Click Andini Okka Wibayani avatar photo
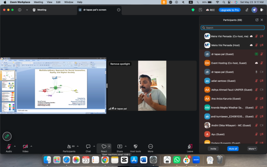Viewport: 267px width, 167px height. (207, 125)
